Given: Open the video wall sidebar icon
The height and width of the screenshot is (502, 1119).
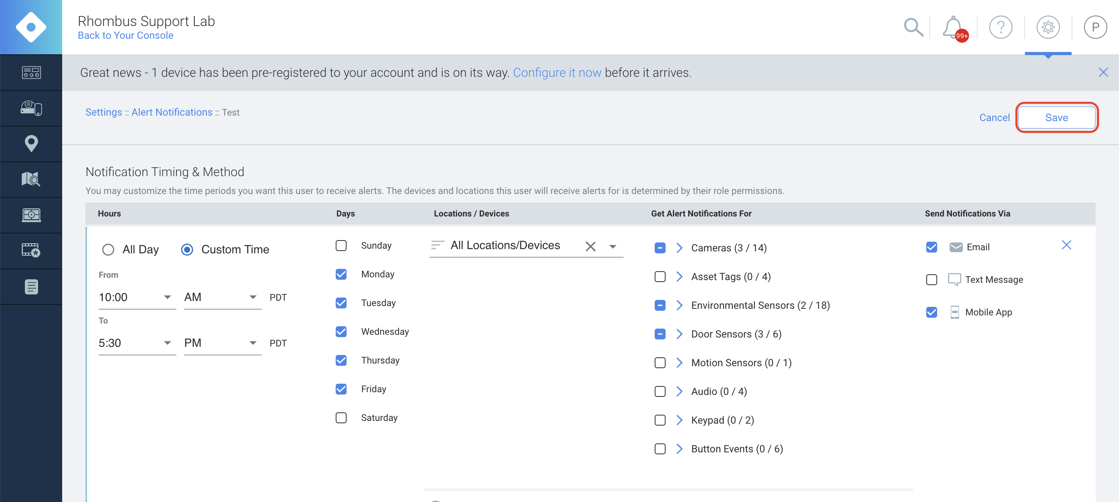Looking at the screenshot, I should coord(31,215).
